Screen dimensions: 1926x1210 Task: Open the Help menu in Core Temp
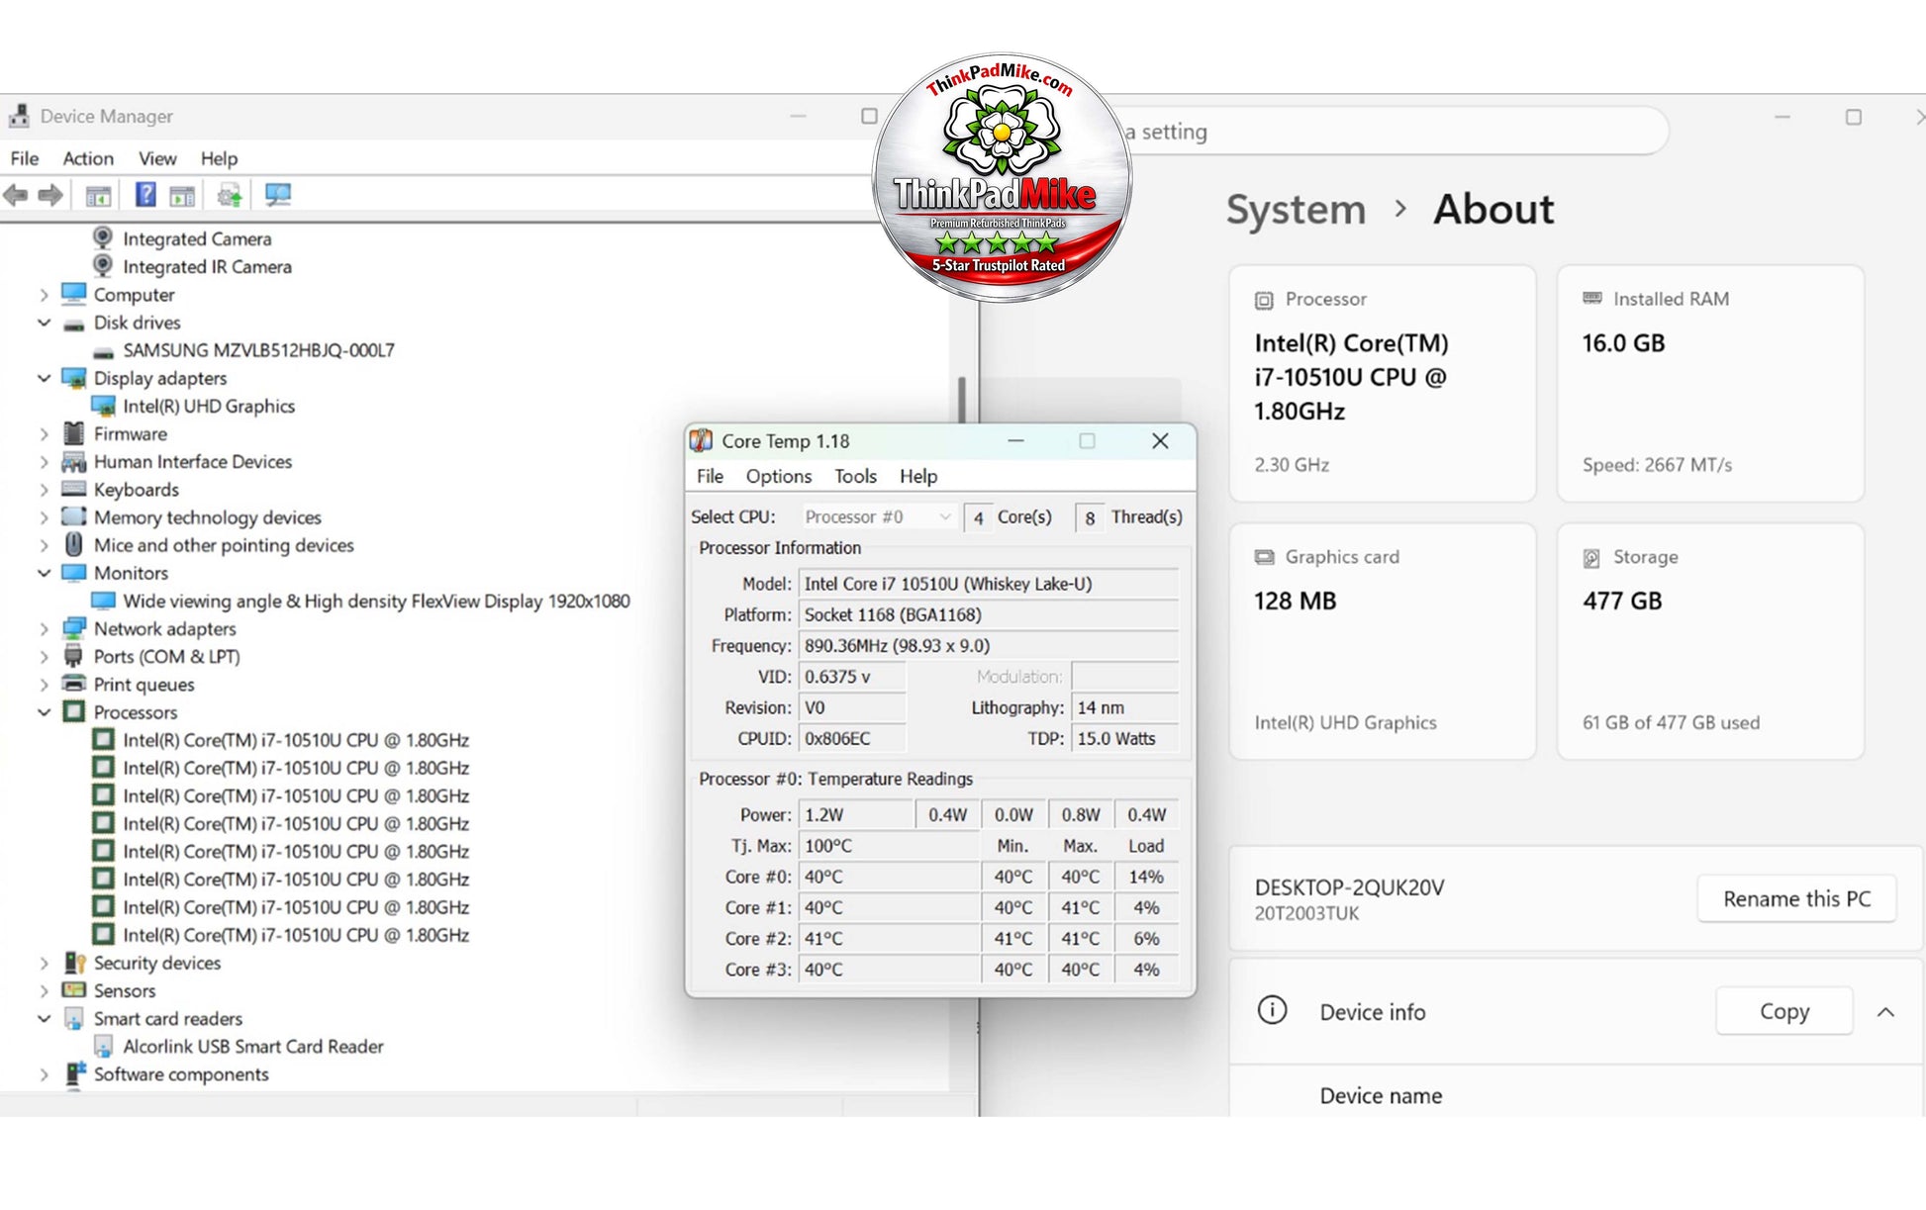click(x=918, y=476)
